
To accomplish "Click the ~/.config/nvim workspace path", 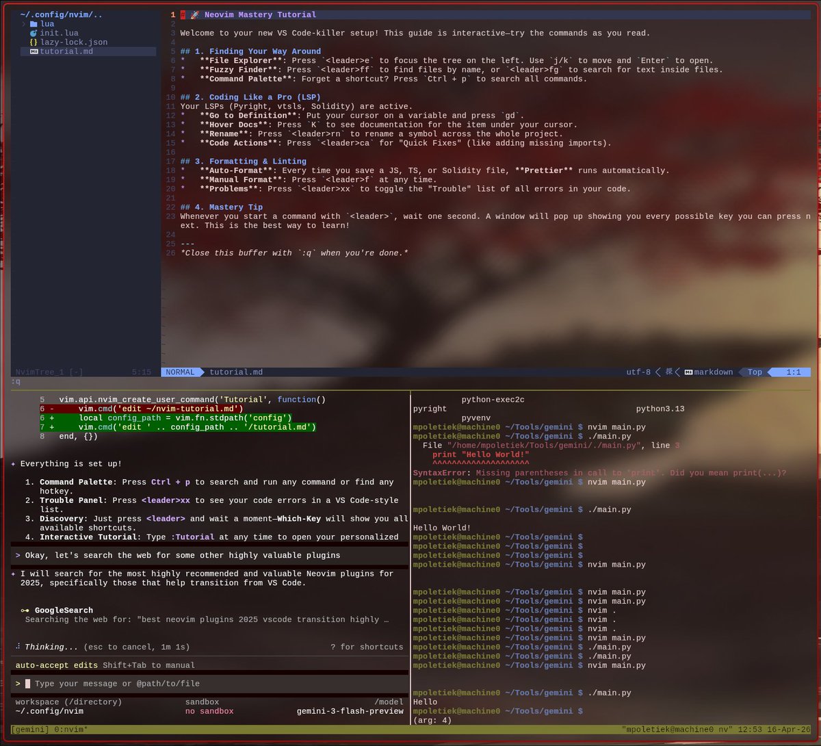I will click(49, 711).
